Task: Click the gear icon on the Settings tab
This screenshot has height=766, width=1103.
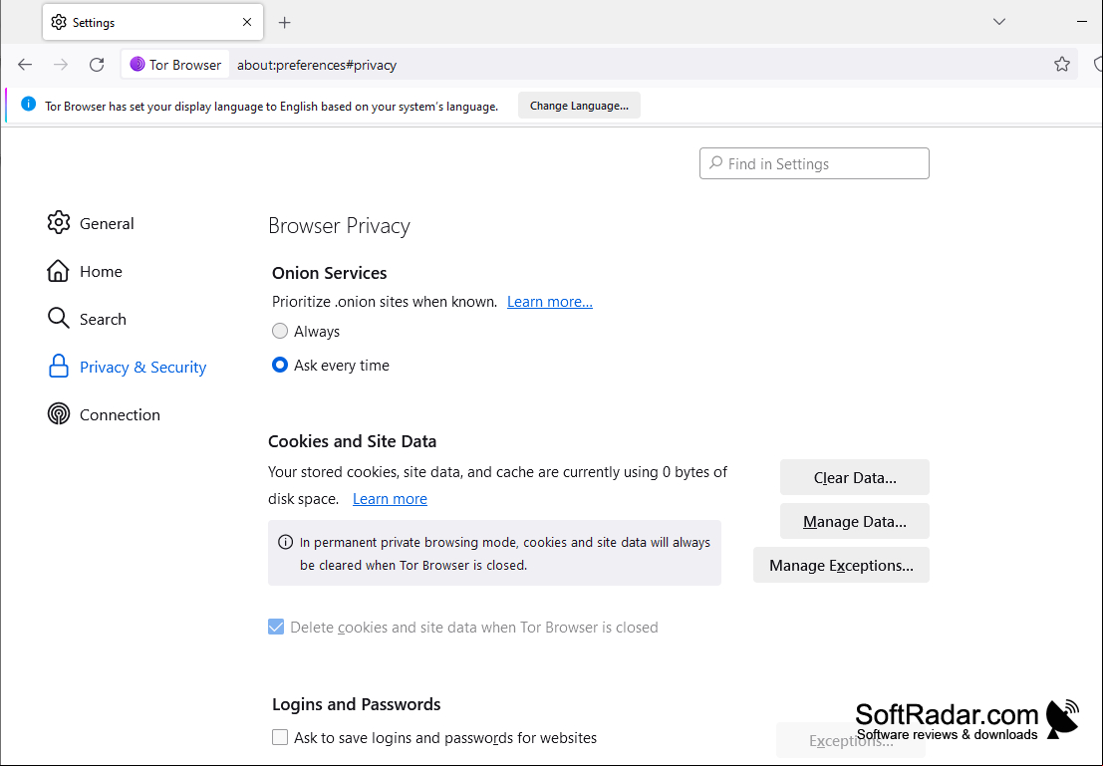Action: click(x=59, y=23)
